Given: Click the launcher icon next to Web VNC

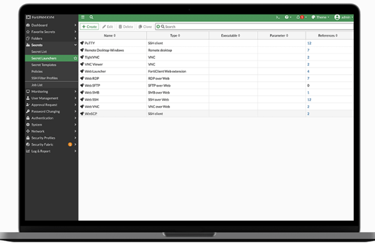Looking at the screenshot, I should [82, 106].
